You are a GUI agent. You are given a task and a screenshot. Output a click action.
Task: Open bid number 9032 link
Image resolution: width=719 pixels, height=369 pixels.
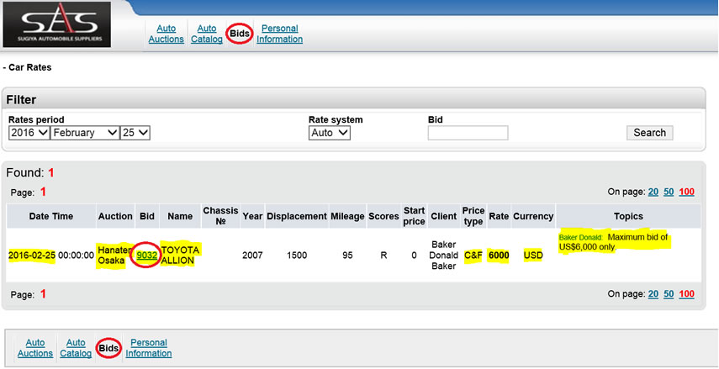point(147,255)
